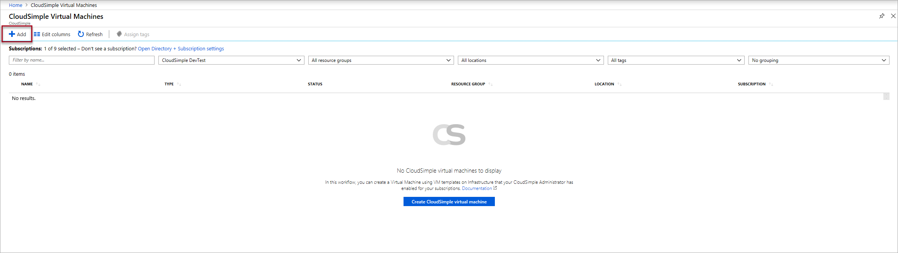
Task: Sort by Type column
Action: [x=173, y=84]
